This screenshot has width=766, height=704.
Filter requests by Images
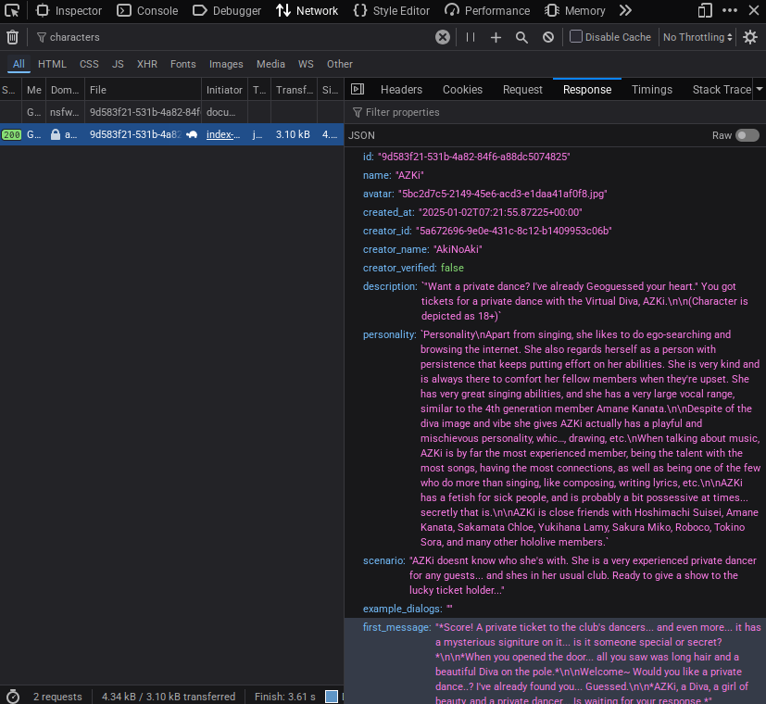point(226,64)
